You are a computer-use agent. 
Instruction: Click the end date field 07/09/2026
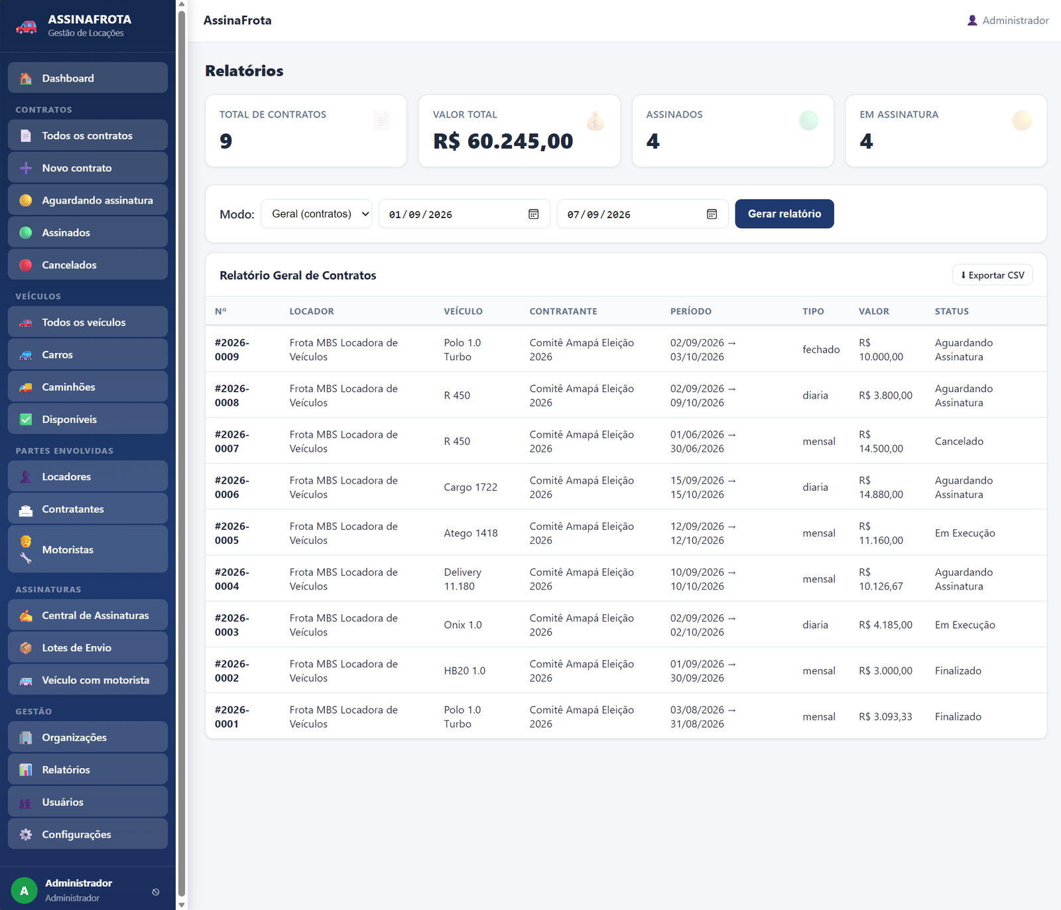[643, 214]
